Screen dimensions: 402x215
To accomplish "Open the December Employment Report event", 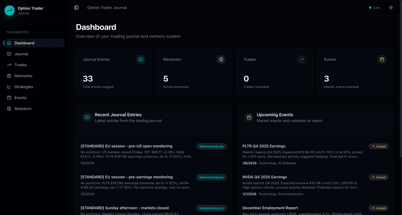I will [270, 208].
